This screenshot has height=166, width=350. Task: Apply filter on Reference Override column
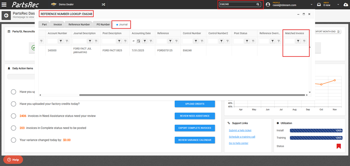(x=272, y=41)
